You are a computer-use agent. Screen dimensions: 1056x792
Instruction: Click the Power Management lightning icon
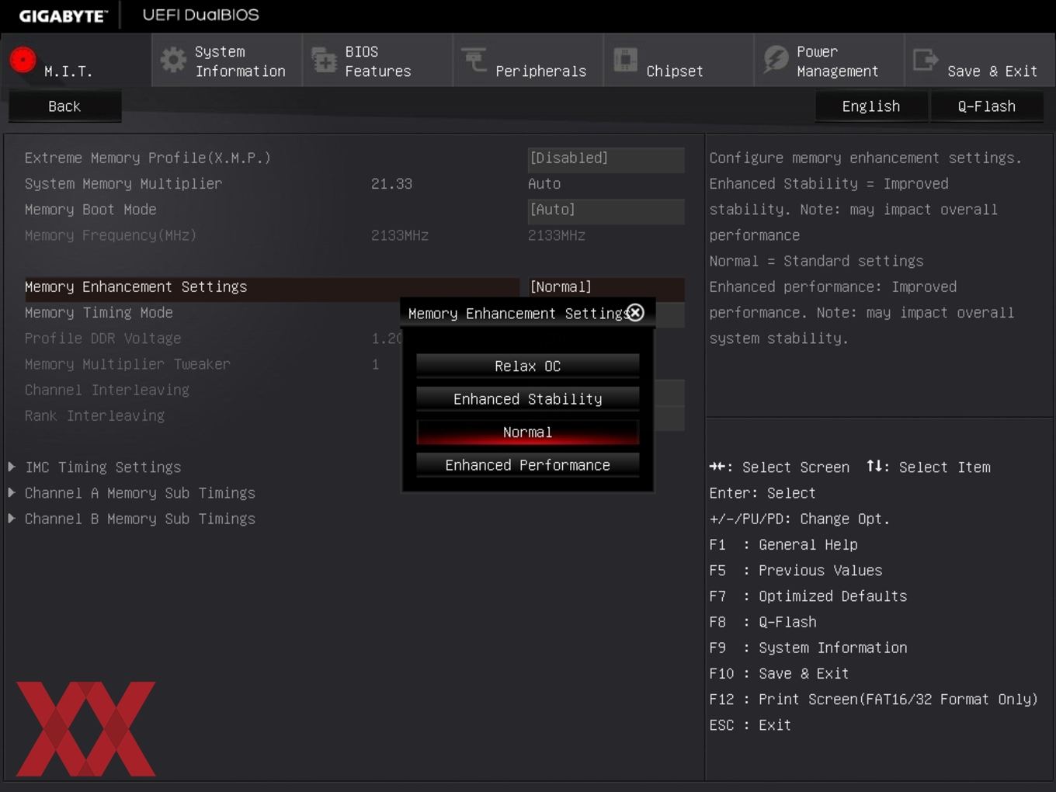point(775,59)
